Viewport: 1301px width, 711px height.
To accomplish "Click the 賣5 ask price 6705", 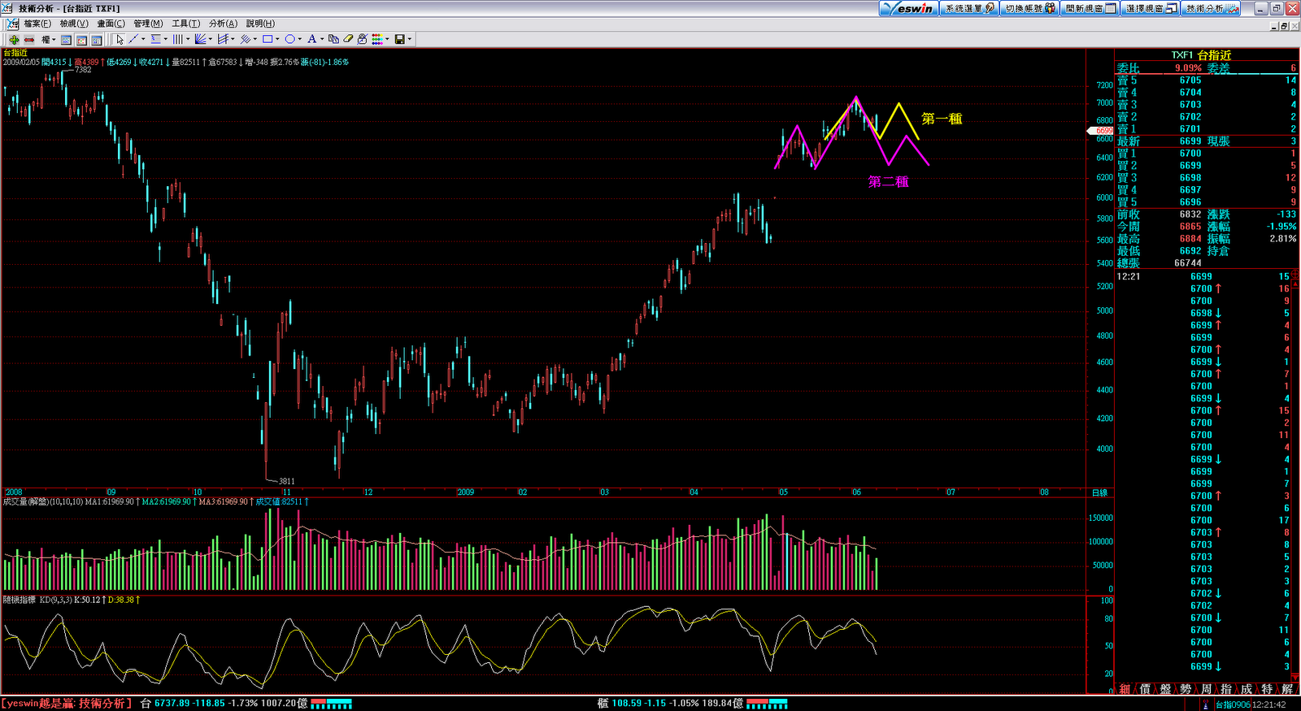I will pos(1190,80).
